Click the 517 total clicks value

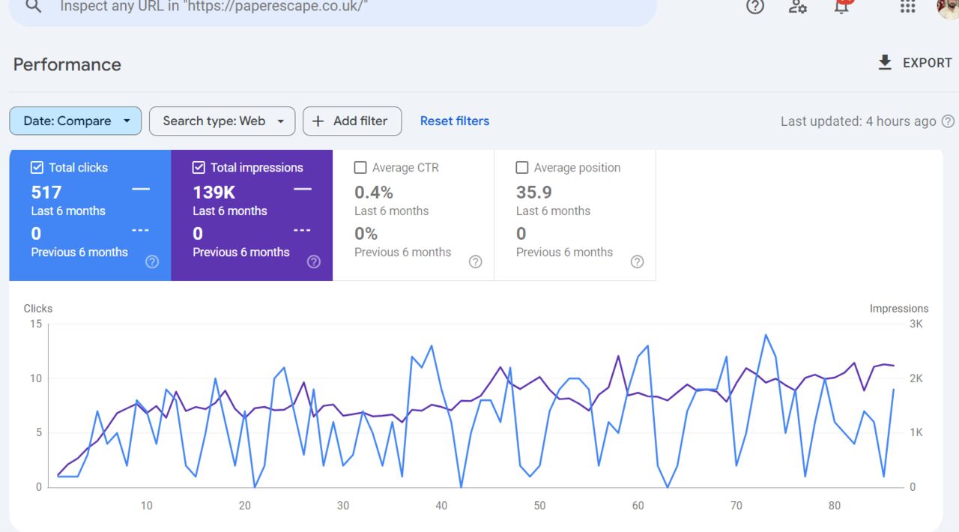tap(46, 192)
